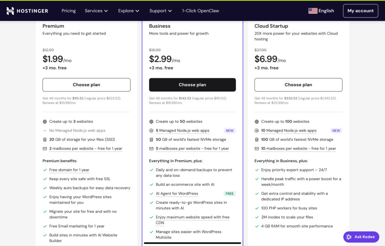385x246 pixels.
Task: Click the Hostinger logo
Action: click(27, 10)
